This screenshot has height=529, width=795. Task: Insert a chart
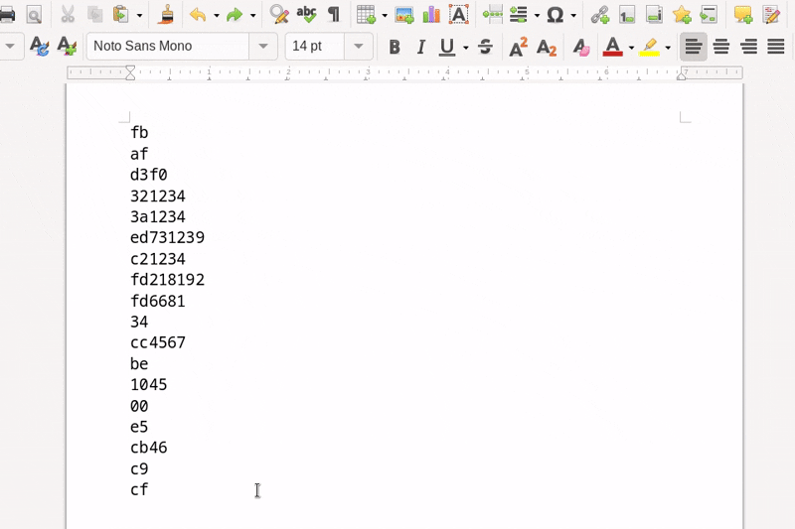431,15
